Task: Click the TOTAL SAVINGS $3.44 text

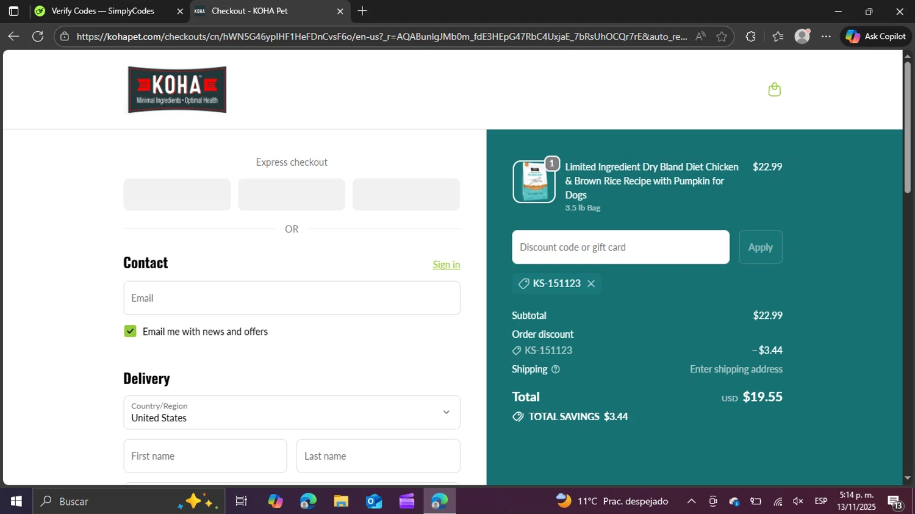Action: (578, 416)
